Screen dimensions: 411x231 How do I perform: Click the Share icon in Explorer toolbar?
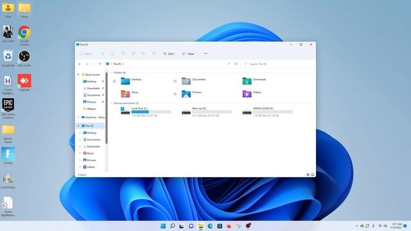pos(143,54)
